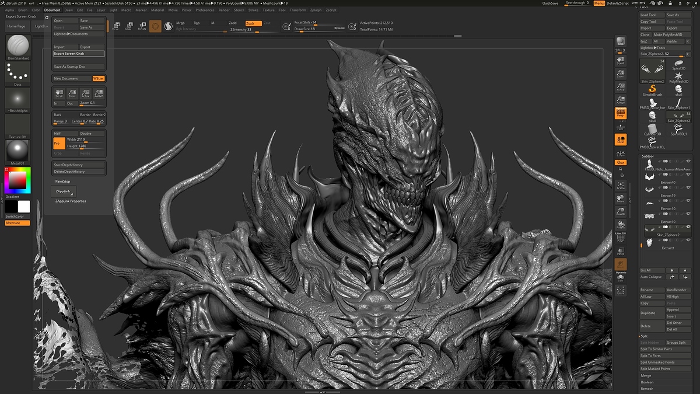Viewport: 700px width, 394px height.
Task: Expand the Remesh section
Action: [647, 389]
